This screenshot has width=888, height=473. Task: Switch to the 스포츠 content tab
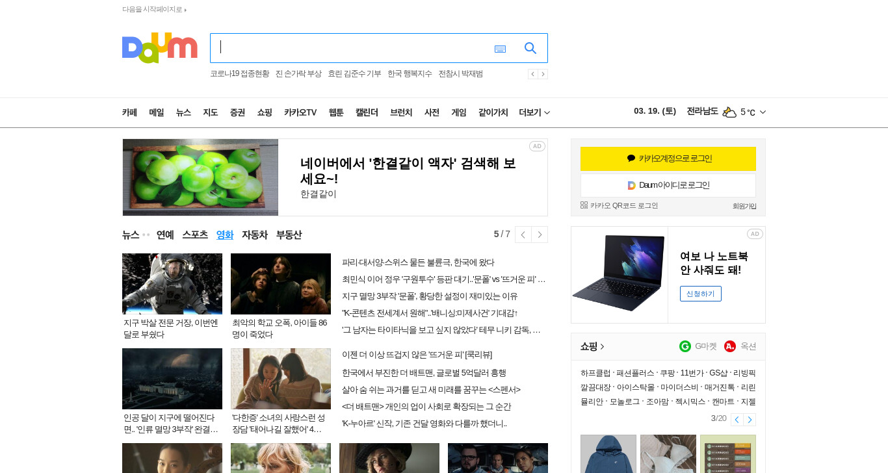[195, 235]
